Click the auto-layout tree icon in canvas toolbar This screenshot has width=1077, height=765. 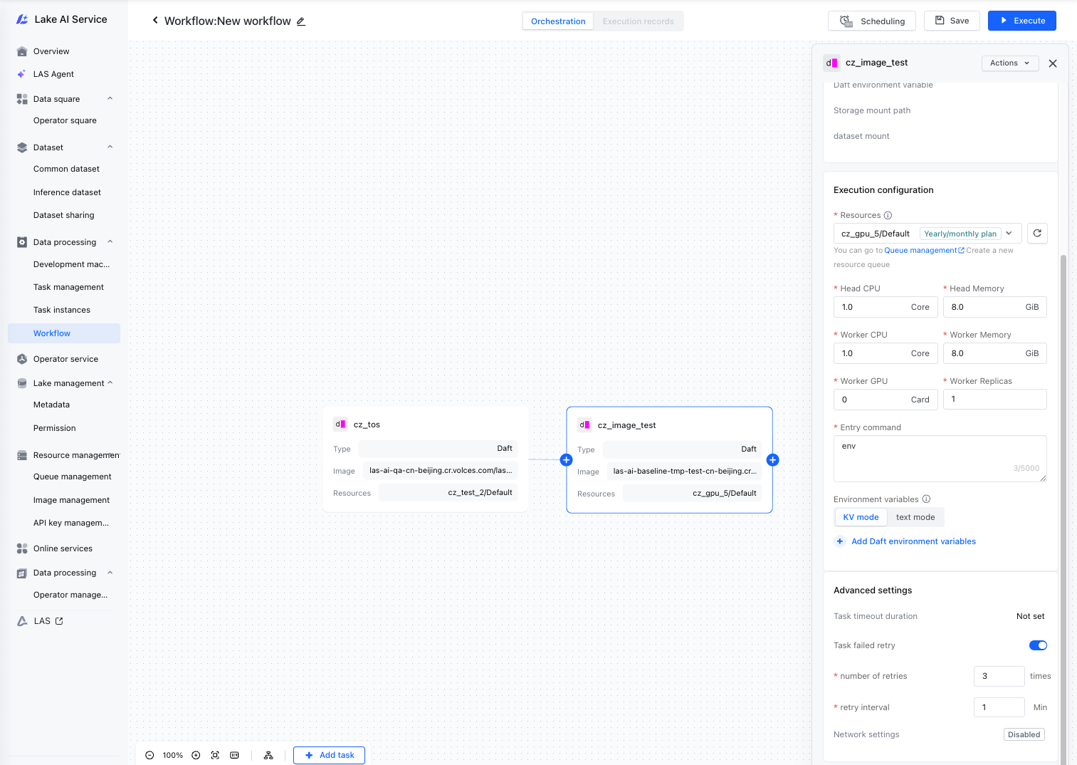pyautogui.click(x=268, y=755)
